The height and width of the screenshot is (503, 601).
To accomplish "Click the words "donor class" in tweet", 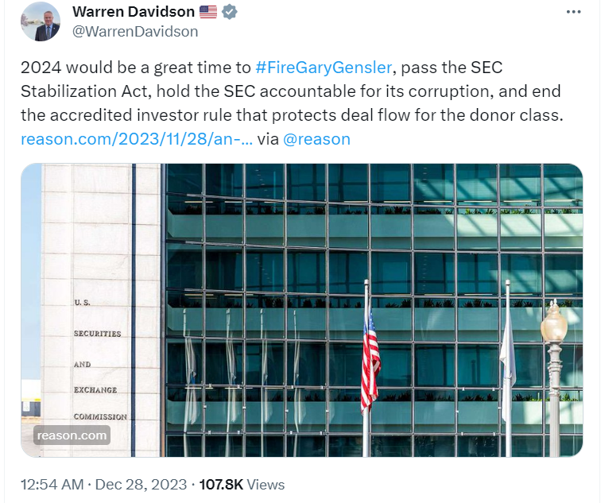I will point(518,115).
